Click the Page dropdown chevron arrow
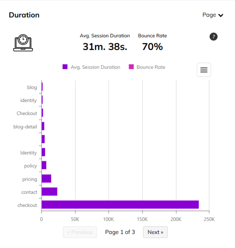The width and height of the screenshot is (235, 248). (221, 15)
